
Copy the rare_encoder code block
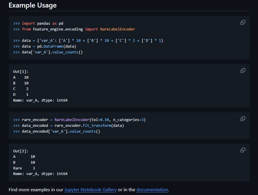click(243, 119)
